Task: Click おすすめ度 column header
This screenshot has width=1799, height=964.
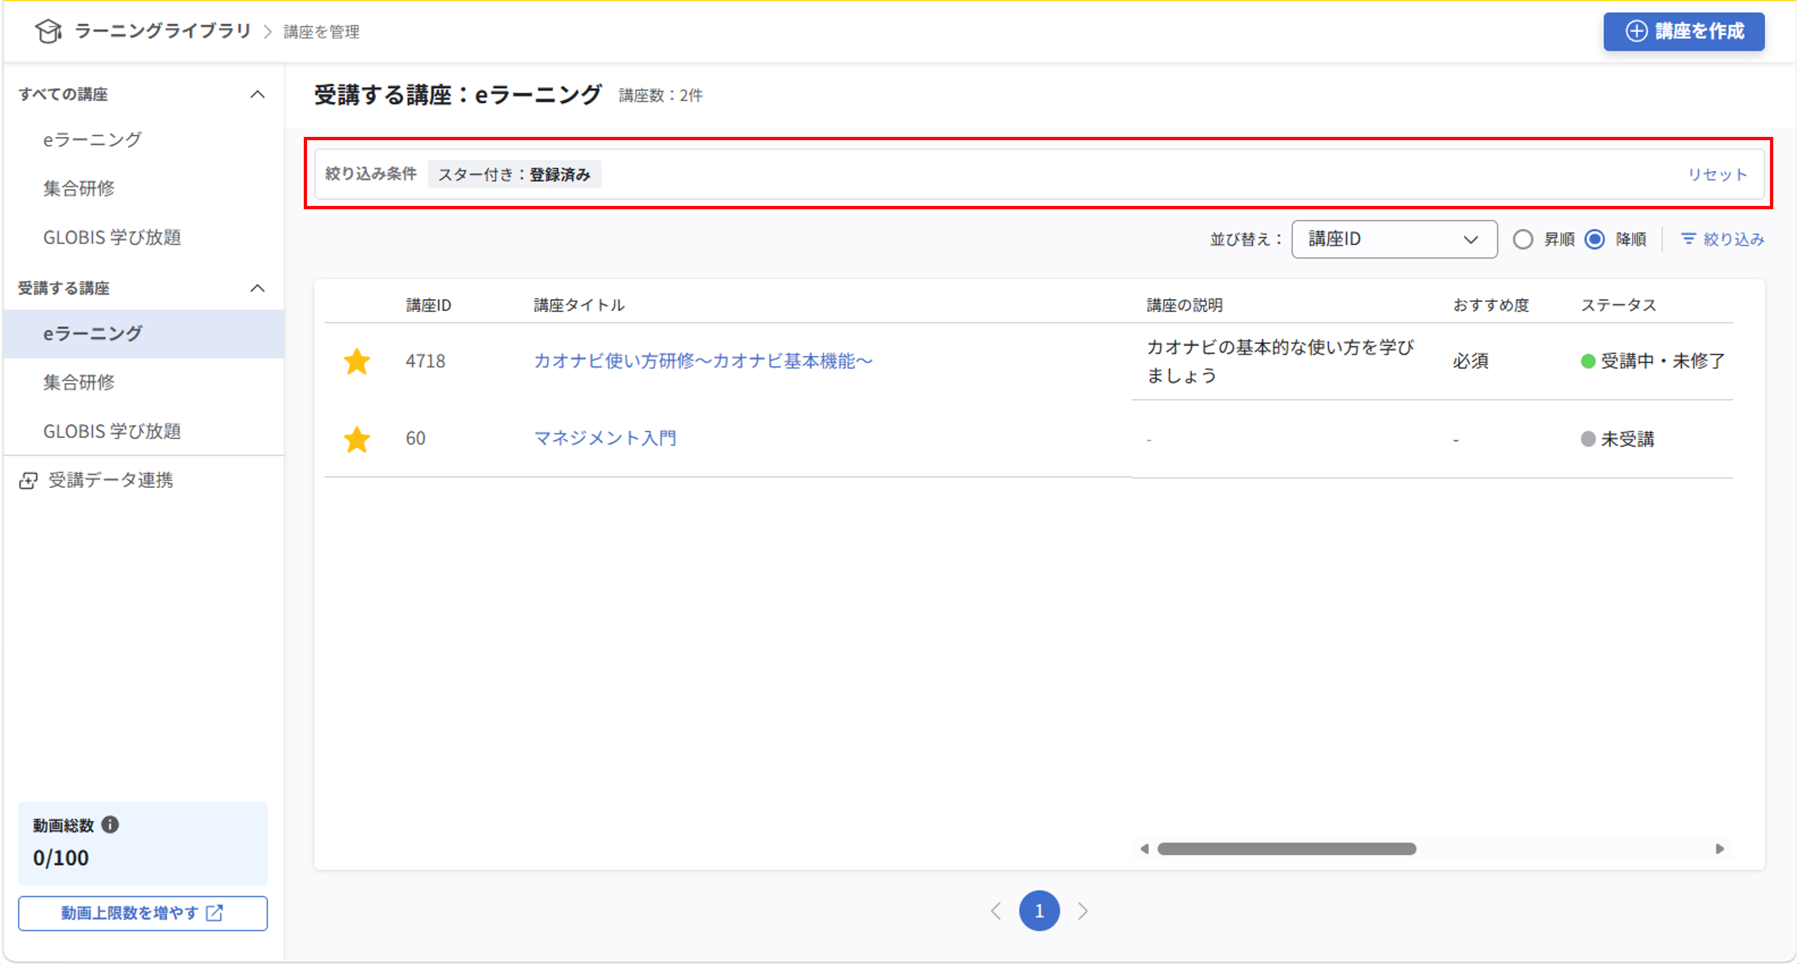Action: pos(1490,305)
